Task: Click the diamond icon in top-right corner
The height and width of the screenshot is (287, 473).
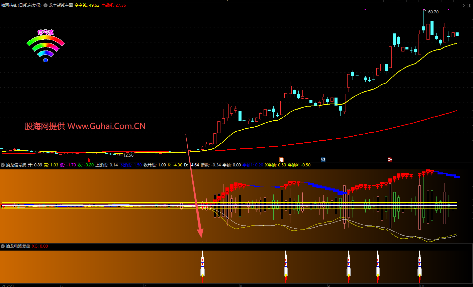Action: point(463,5)
